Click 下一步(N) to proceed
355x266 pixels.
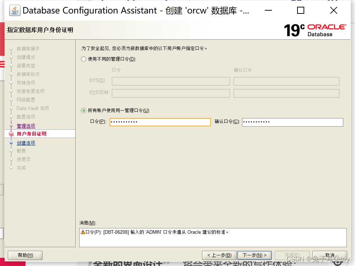tap(254, 255)
